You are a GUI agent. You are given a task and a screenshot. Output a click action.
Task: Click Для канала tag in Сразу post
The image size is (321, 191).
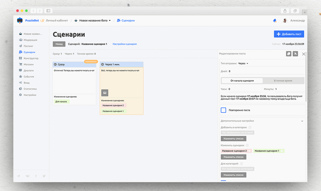coord(62,102)
